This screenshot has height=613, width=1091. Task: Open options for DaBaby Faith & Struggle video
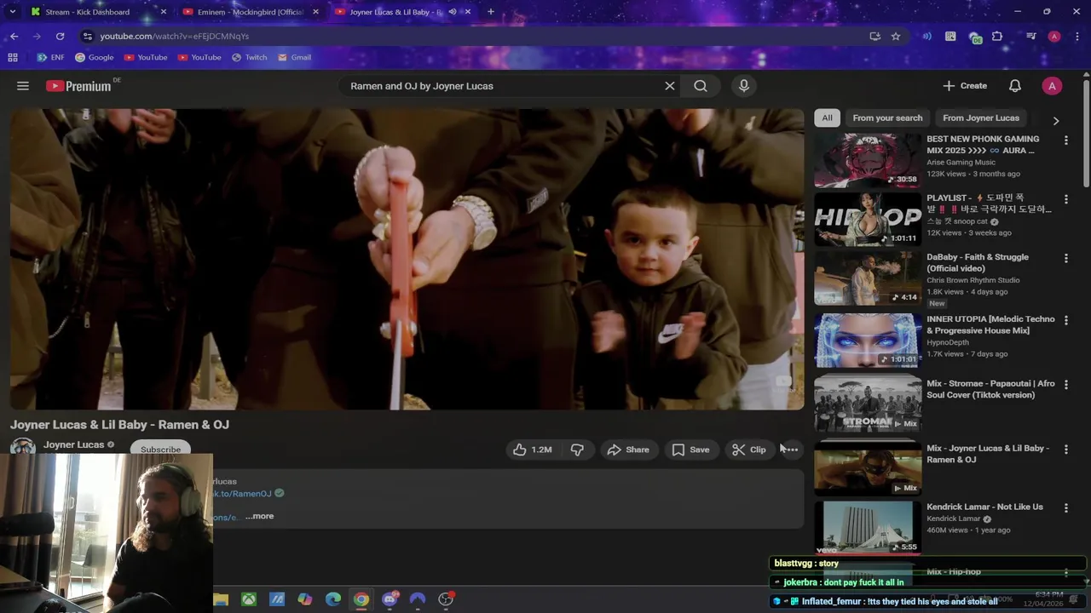[x=1065, y=258]
